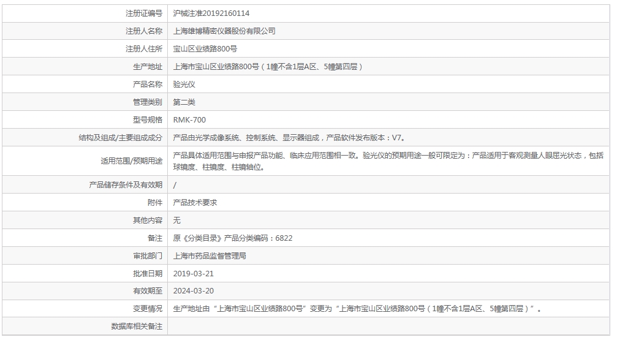Select model value RMK-700
Viewport: 617px width, 340px height.
click(190, 119)
